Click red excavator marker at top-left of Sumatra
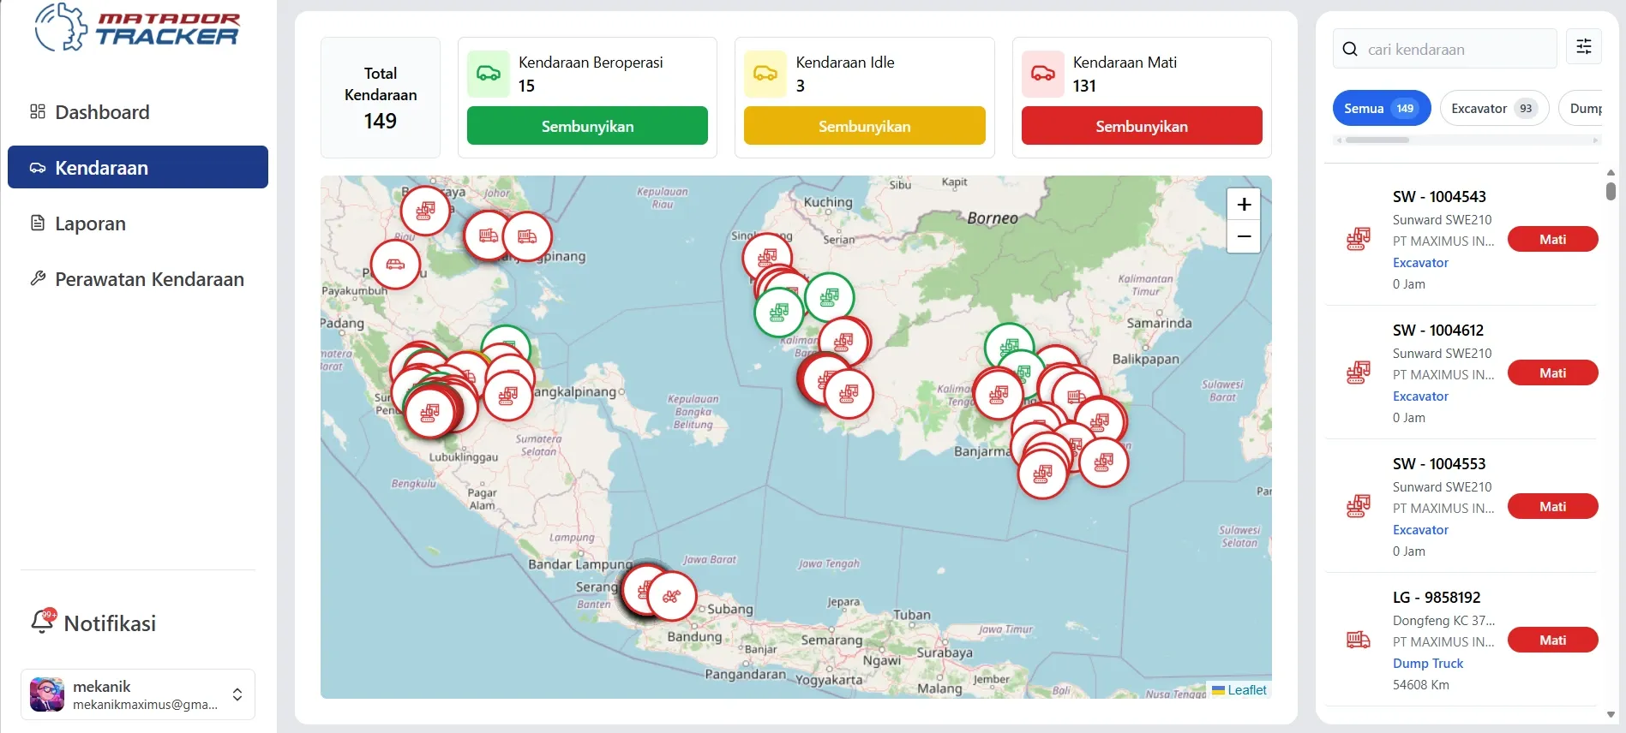The height and width of the screenshot is (733, 1626). tap(425, 211)
